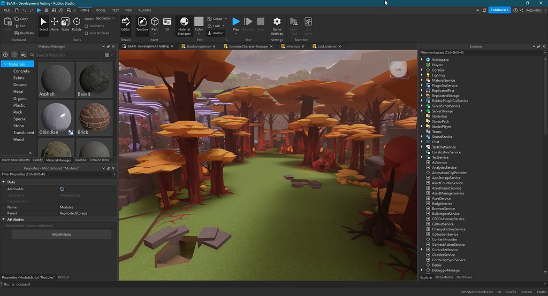Open the TEST ribbon tab
Screen dimensions: 548x296
[x=116, y=10]
